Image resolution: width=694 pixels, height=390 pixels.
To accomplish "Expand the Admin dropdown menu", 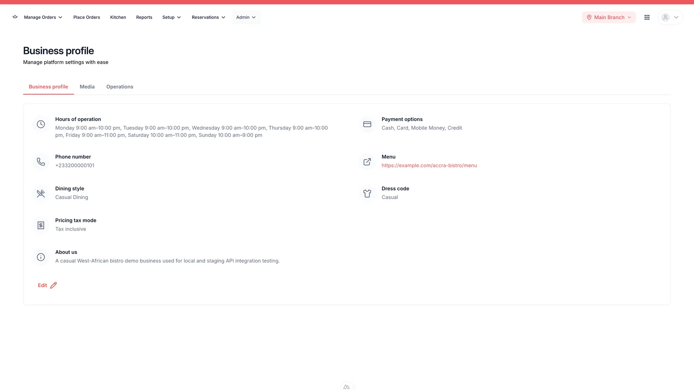I will (x=246, y=17).
